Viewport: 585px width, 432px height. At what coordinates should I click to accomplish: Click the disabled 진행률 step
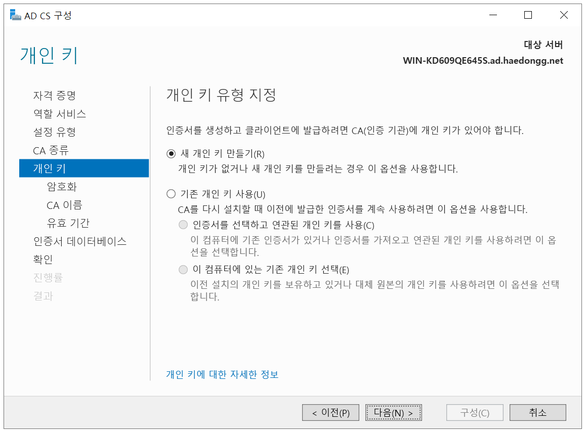pos(48,278)
